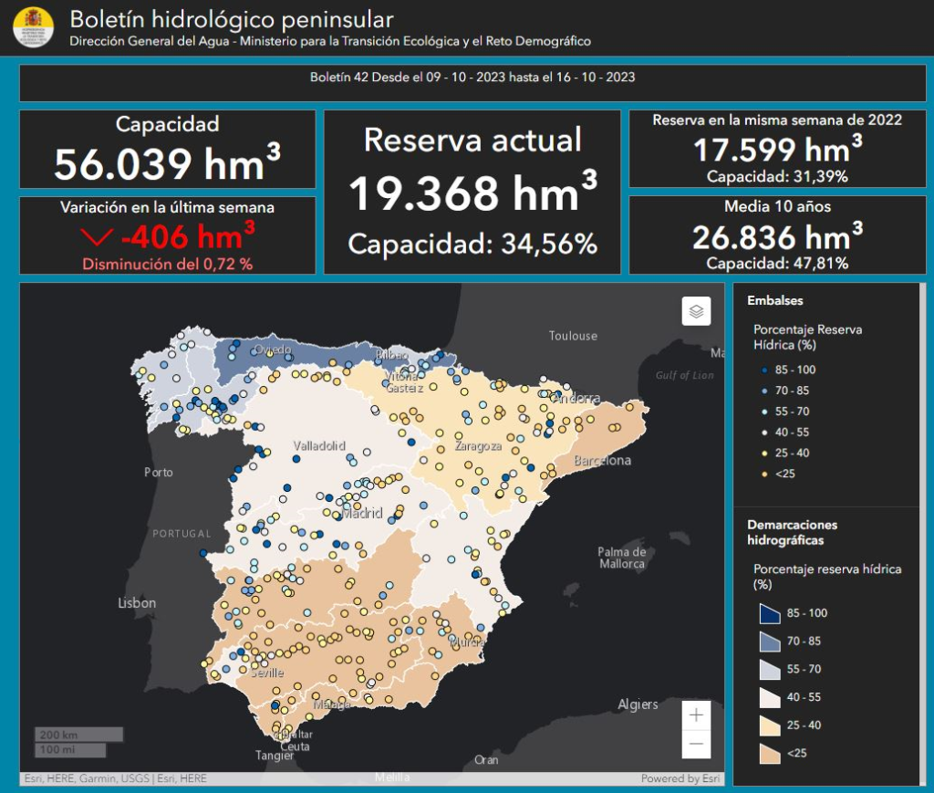Click the Reserva actual 19.368 hm³ value
This screenshot has height=793, width=934.
[x=472, y=193]
